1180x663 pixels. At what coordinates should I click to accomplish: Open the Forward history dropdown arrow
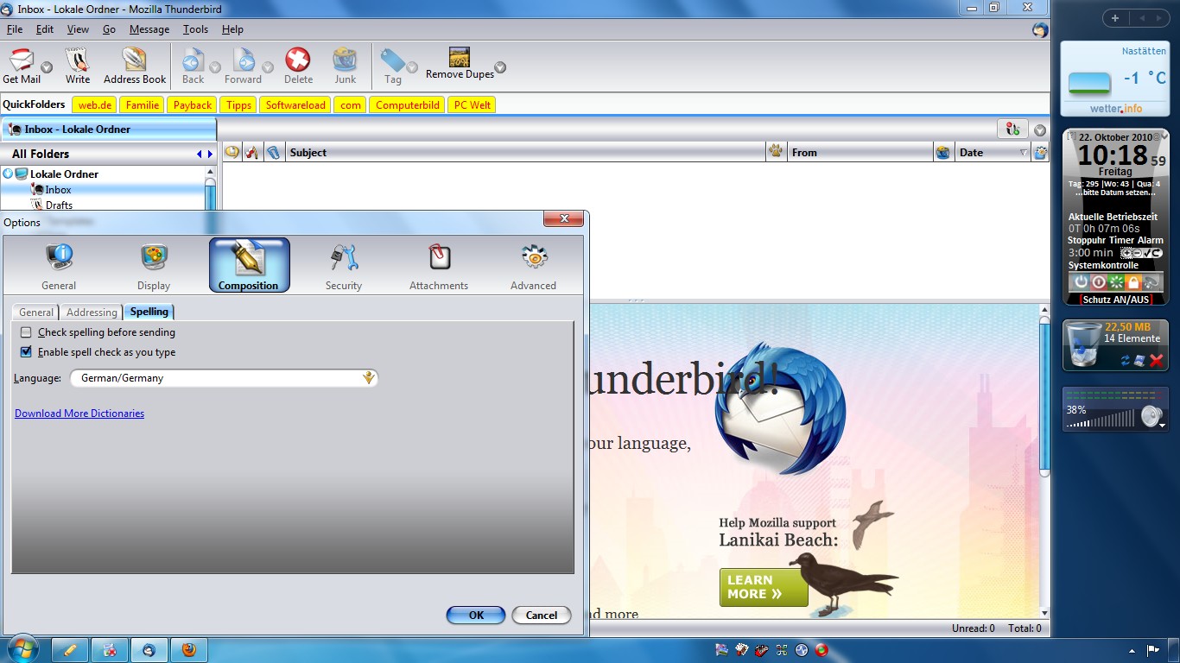point(268,67)
